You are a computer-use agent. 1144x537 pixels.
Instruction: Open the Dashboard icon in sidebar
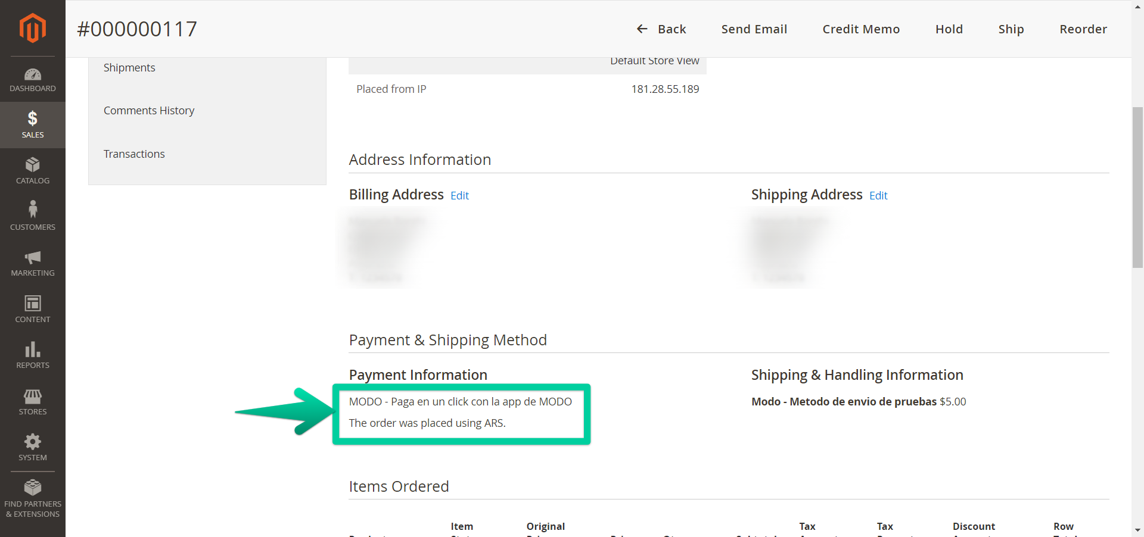click(32, 75)
